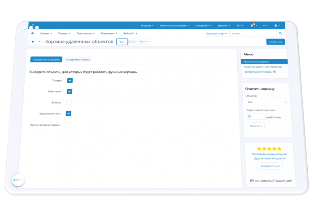Select Настройки корзины in side menu
Image resolution: width=314 pixels, height=209 pixels.
[x=264, y=61]
